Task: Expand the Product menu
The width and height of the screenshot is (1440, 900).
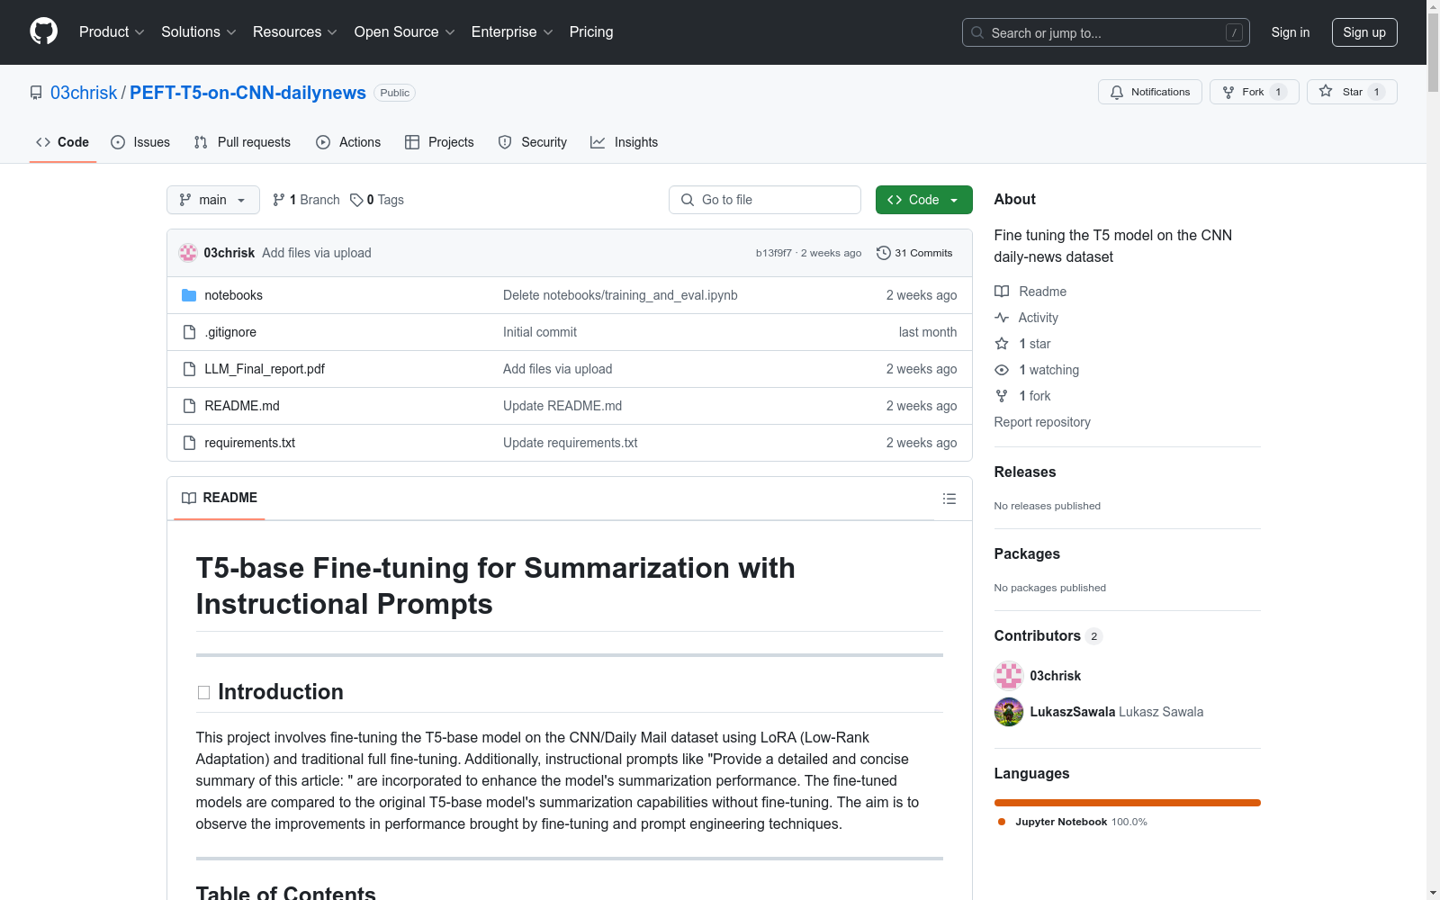Action: pyautogui.click(x=112, y=32)
